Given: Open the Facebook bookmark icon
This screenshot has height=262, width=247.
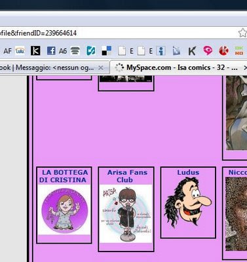Looking at the screenshot, I should [51, 51].
